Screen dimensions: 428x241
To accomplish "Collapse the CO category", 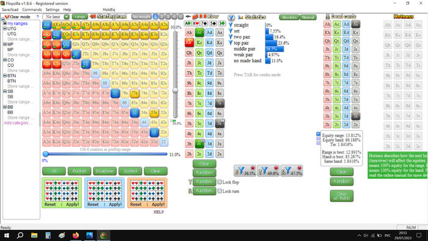I will 5,60.
